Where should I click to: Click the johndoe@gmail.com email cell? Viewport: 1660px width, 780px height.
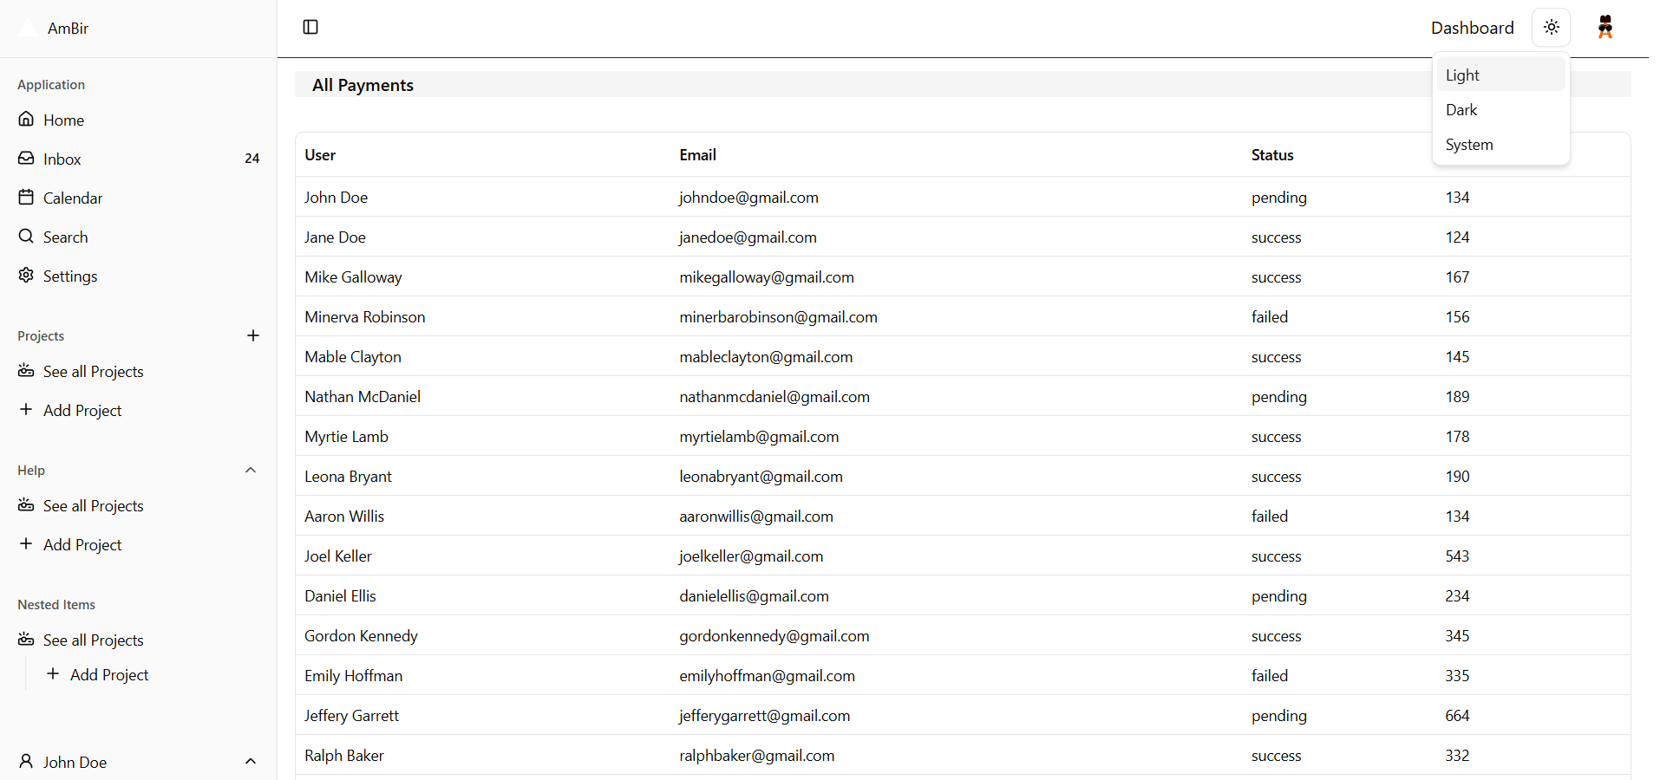(x=748, y=198)
